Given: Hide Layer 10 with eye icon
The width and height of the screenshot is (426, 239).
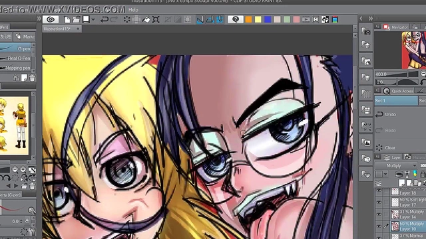Looking at the screenshot, I should [x=379, y=226].
